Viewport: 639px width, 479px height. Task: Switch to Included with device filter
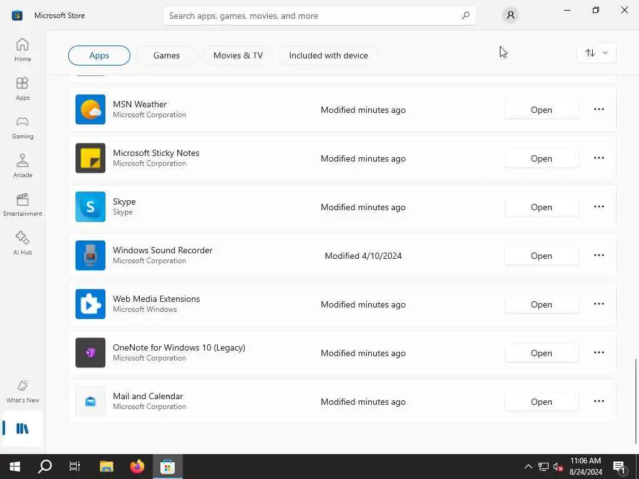pyautogui.click(x=328, y=56)
